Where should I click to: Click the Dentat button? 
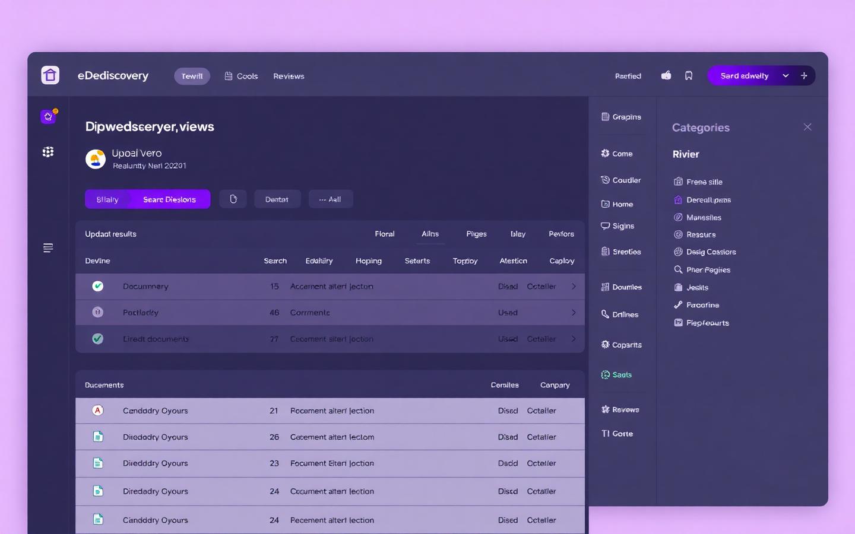[x=277, y=199]
